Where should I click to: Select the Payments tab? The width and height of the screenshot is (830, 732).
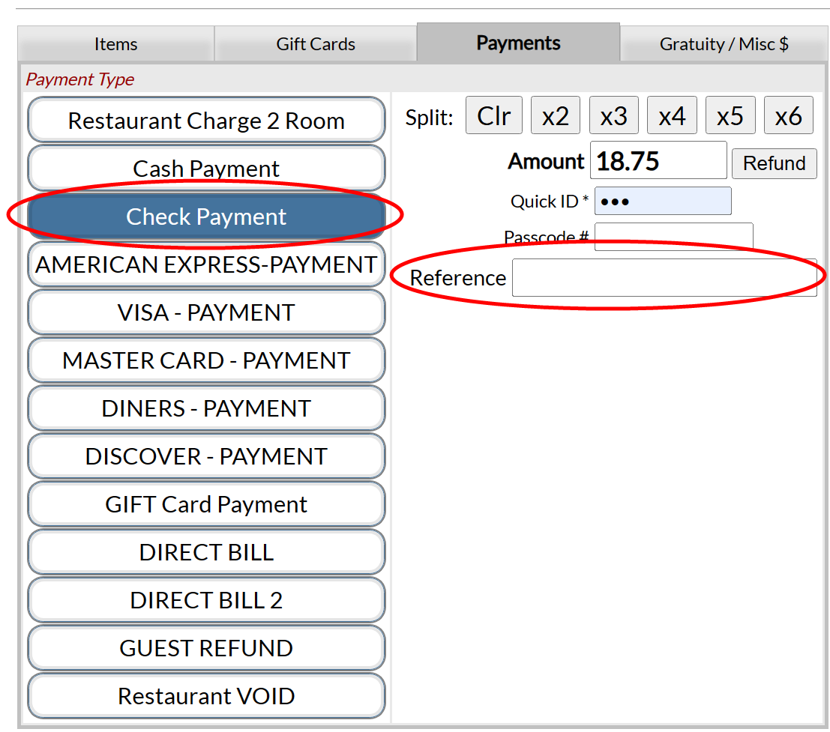click(518, 43)
